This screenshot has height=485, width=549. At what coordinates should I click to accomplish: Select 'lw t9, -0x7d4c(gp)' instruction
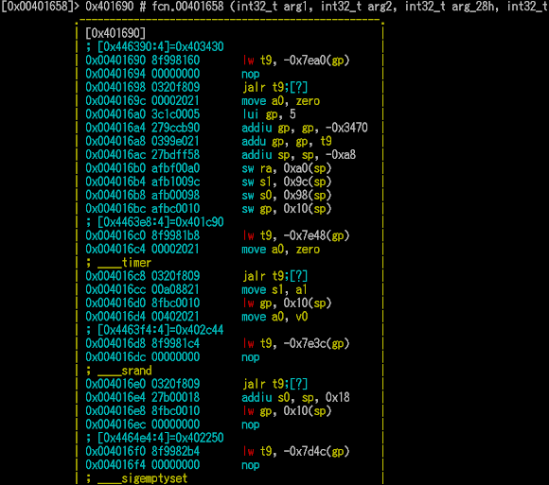tap(295, 451)
